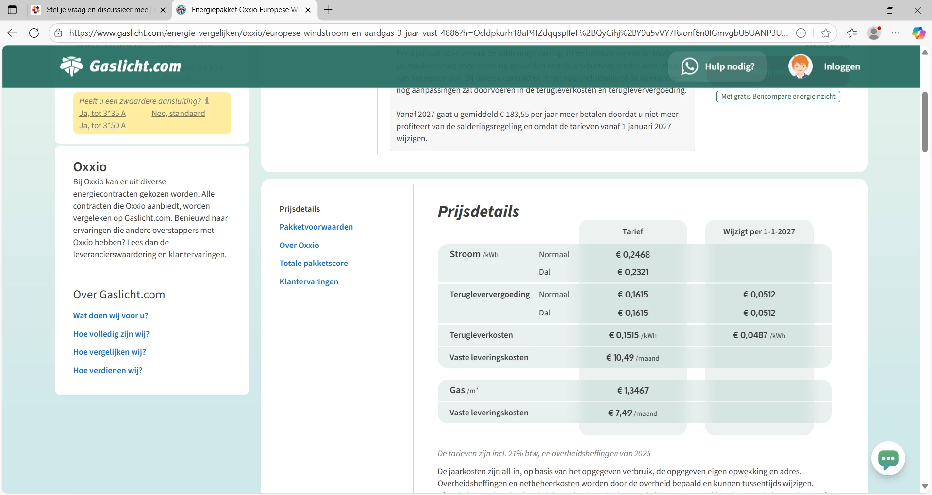Open the favorites list icon
The image size is (932, 495).
point(852,33)
